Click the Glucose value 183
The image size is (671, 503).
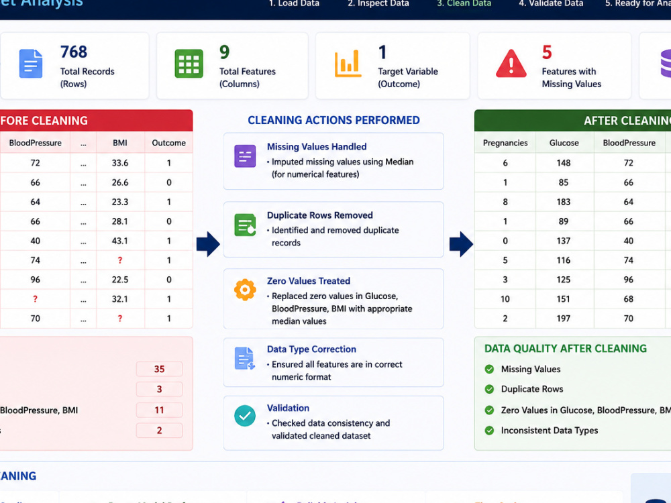564,202
